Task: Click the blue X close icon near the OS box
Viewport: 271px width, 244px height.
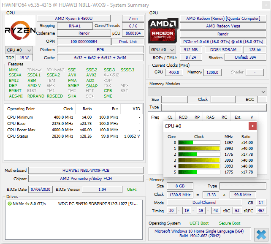Action: (261, 234)
